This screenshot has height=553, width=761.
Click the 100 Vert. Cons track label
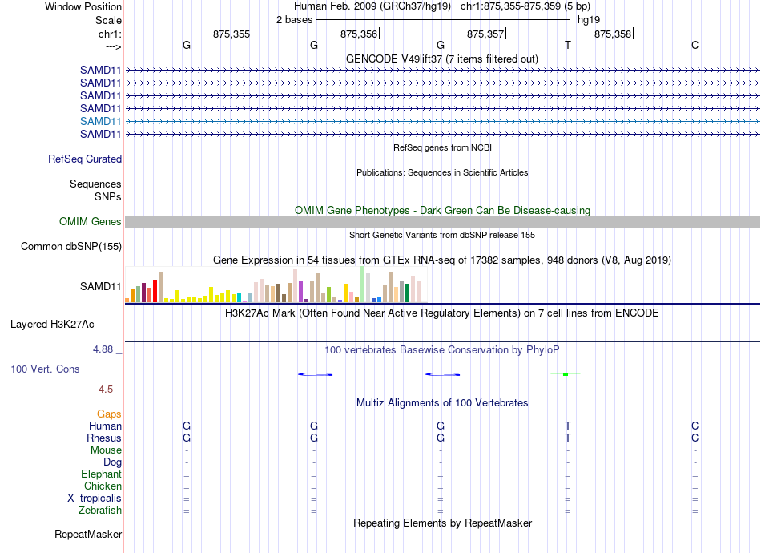click(45, 369)
